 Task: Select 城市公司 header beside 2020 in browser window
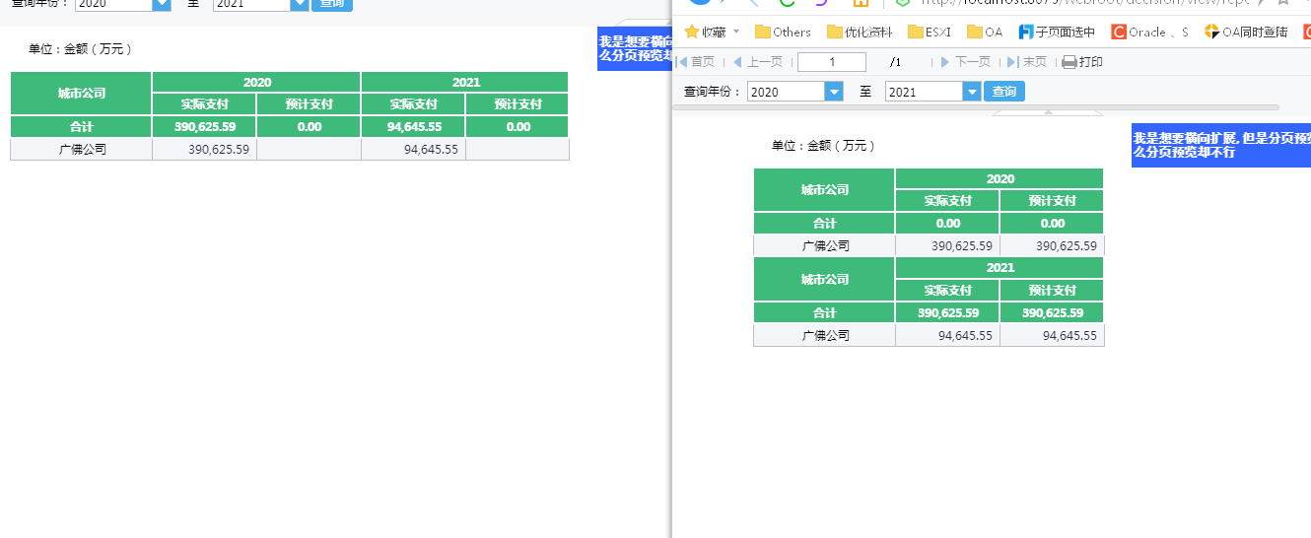[x=824, y=190]
